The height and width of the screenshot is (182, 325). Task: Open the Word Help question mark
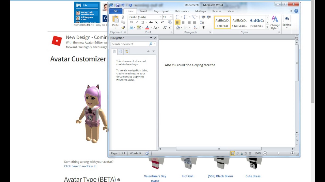(x=296, y=11)
